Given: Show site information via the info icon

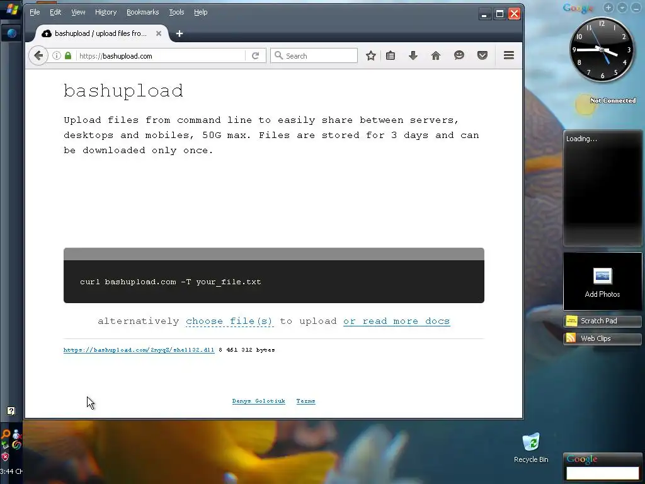Looking at the screenshot, I should pyautogui.click(x=56, y=55).
